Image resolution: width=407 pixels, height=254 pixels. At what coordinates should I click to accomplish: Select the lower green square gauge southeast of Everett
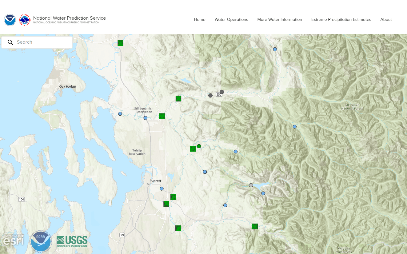(x=166, y=204)
